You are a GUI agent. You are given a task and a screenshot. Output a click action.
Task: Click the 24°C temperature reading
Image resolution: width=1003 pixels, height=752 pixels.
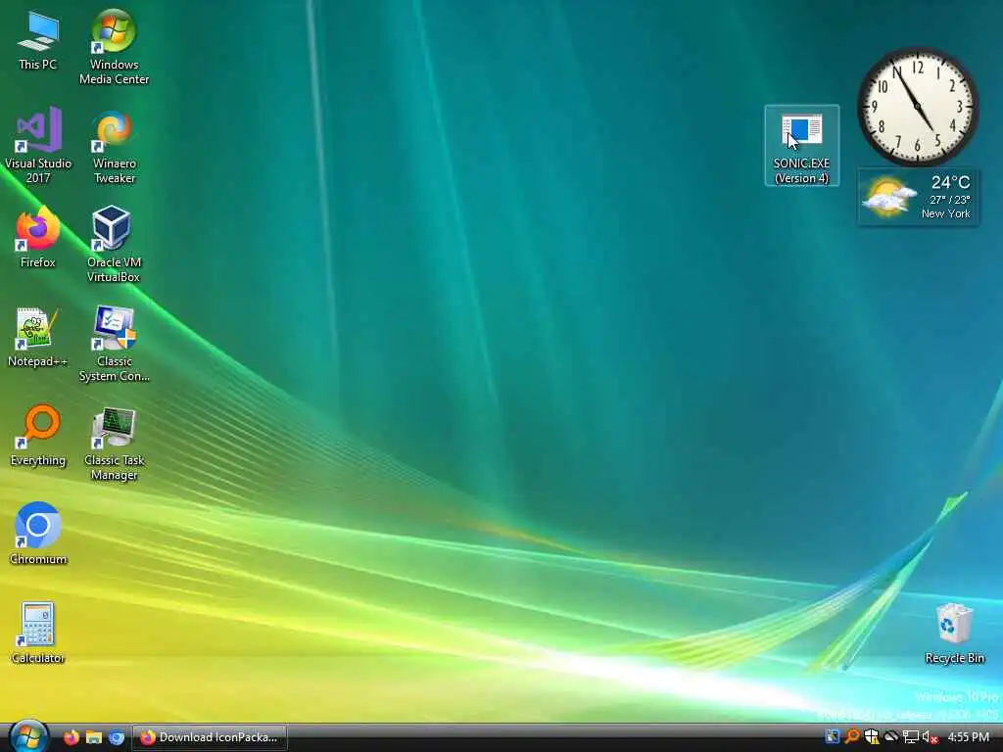click(950, 182)
